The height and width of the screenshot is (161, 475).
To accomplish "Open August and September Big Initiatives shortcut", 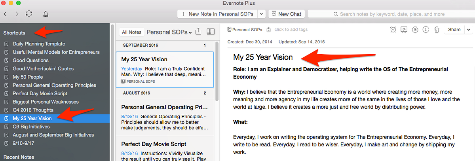I will (53, 135).
